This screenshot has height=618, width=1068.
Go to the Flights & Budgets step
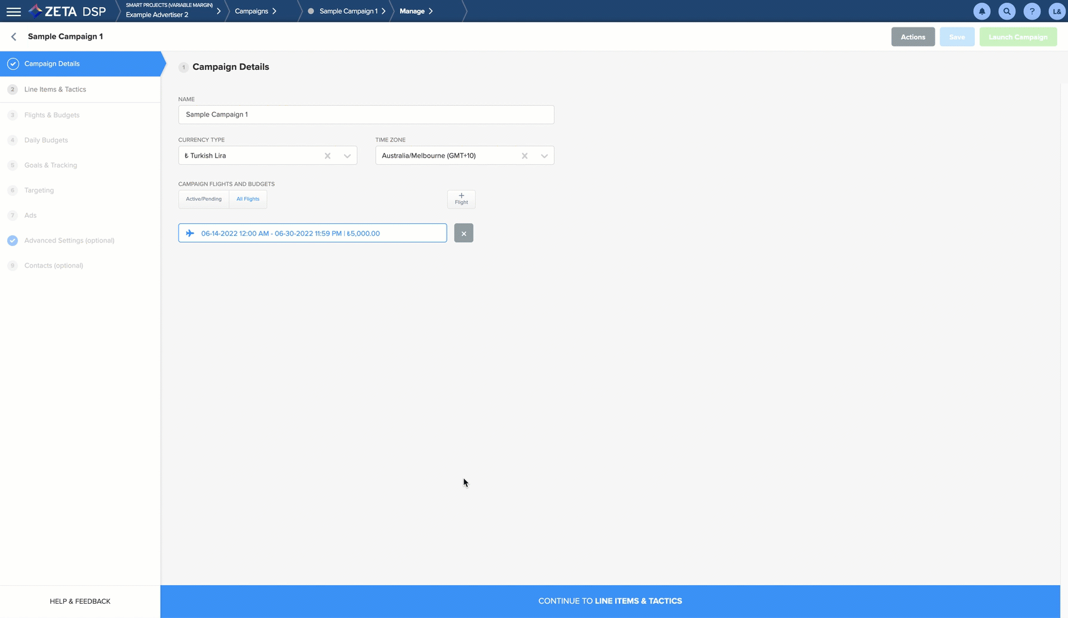(x=80, y=115)
